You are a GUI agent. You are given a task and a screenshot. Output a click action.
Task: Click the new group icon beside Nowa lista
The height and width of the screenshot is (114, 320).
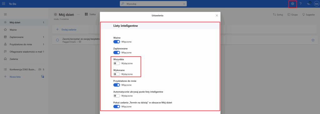[x=42, y=76]
